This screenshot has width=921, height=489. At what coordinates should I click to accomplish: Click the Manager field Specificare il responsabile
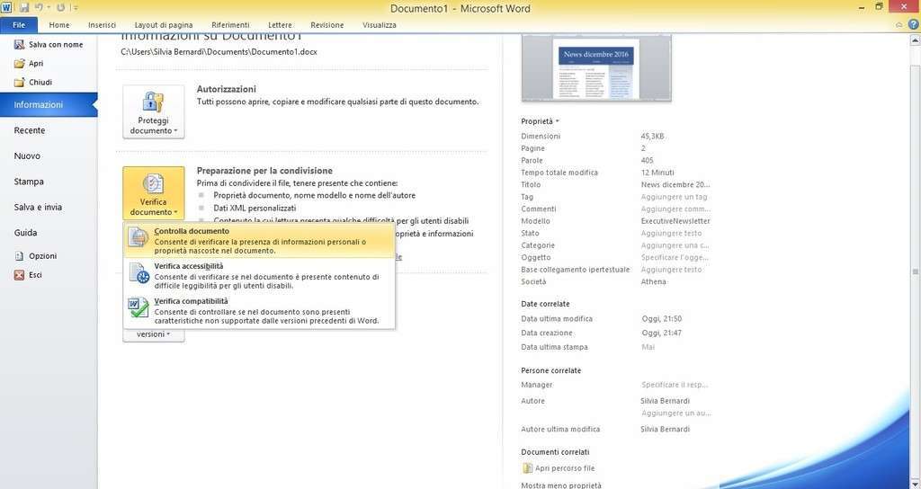[x=675, y=385]
